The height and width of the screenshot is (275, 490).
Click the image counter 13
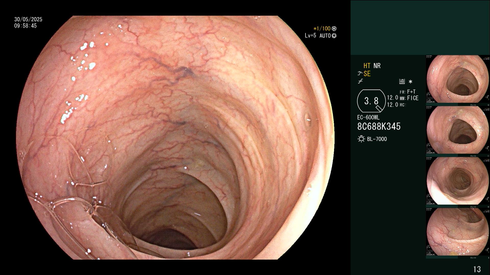pos(477,269)
